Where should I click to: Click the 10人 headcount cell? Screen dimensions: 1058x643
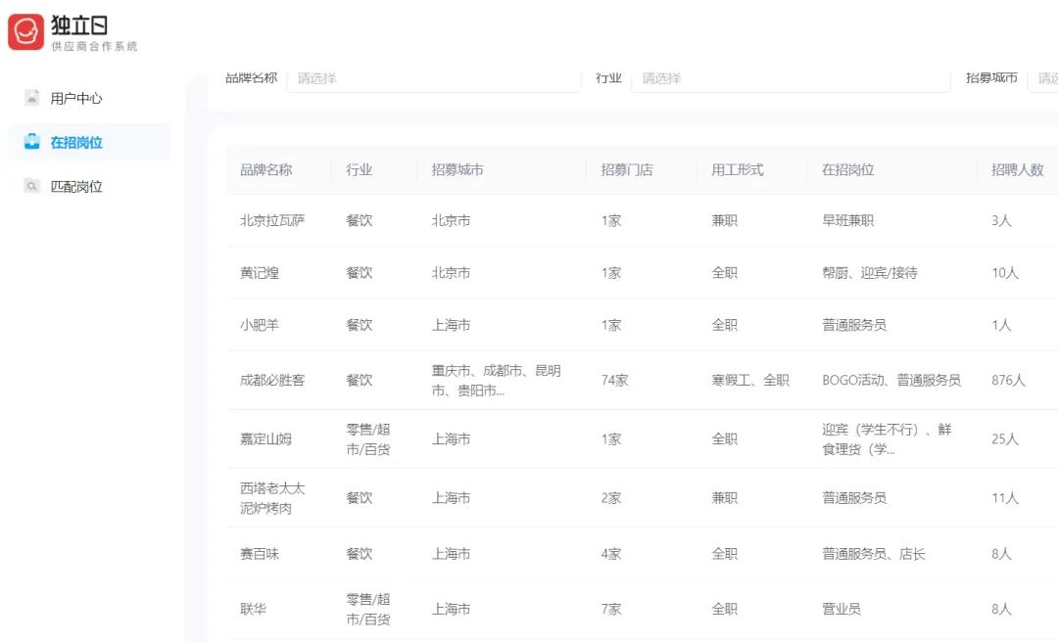tap(1005, 273)
